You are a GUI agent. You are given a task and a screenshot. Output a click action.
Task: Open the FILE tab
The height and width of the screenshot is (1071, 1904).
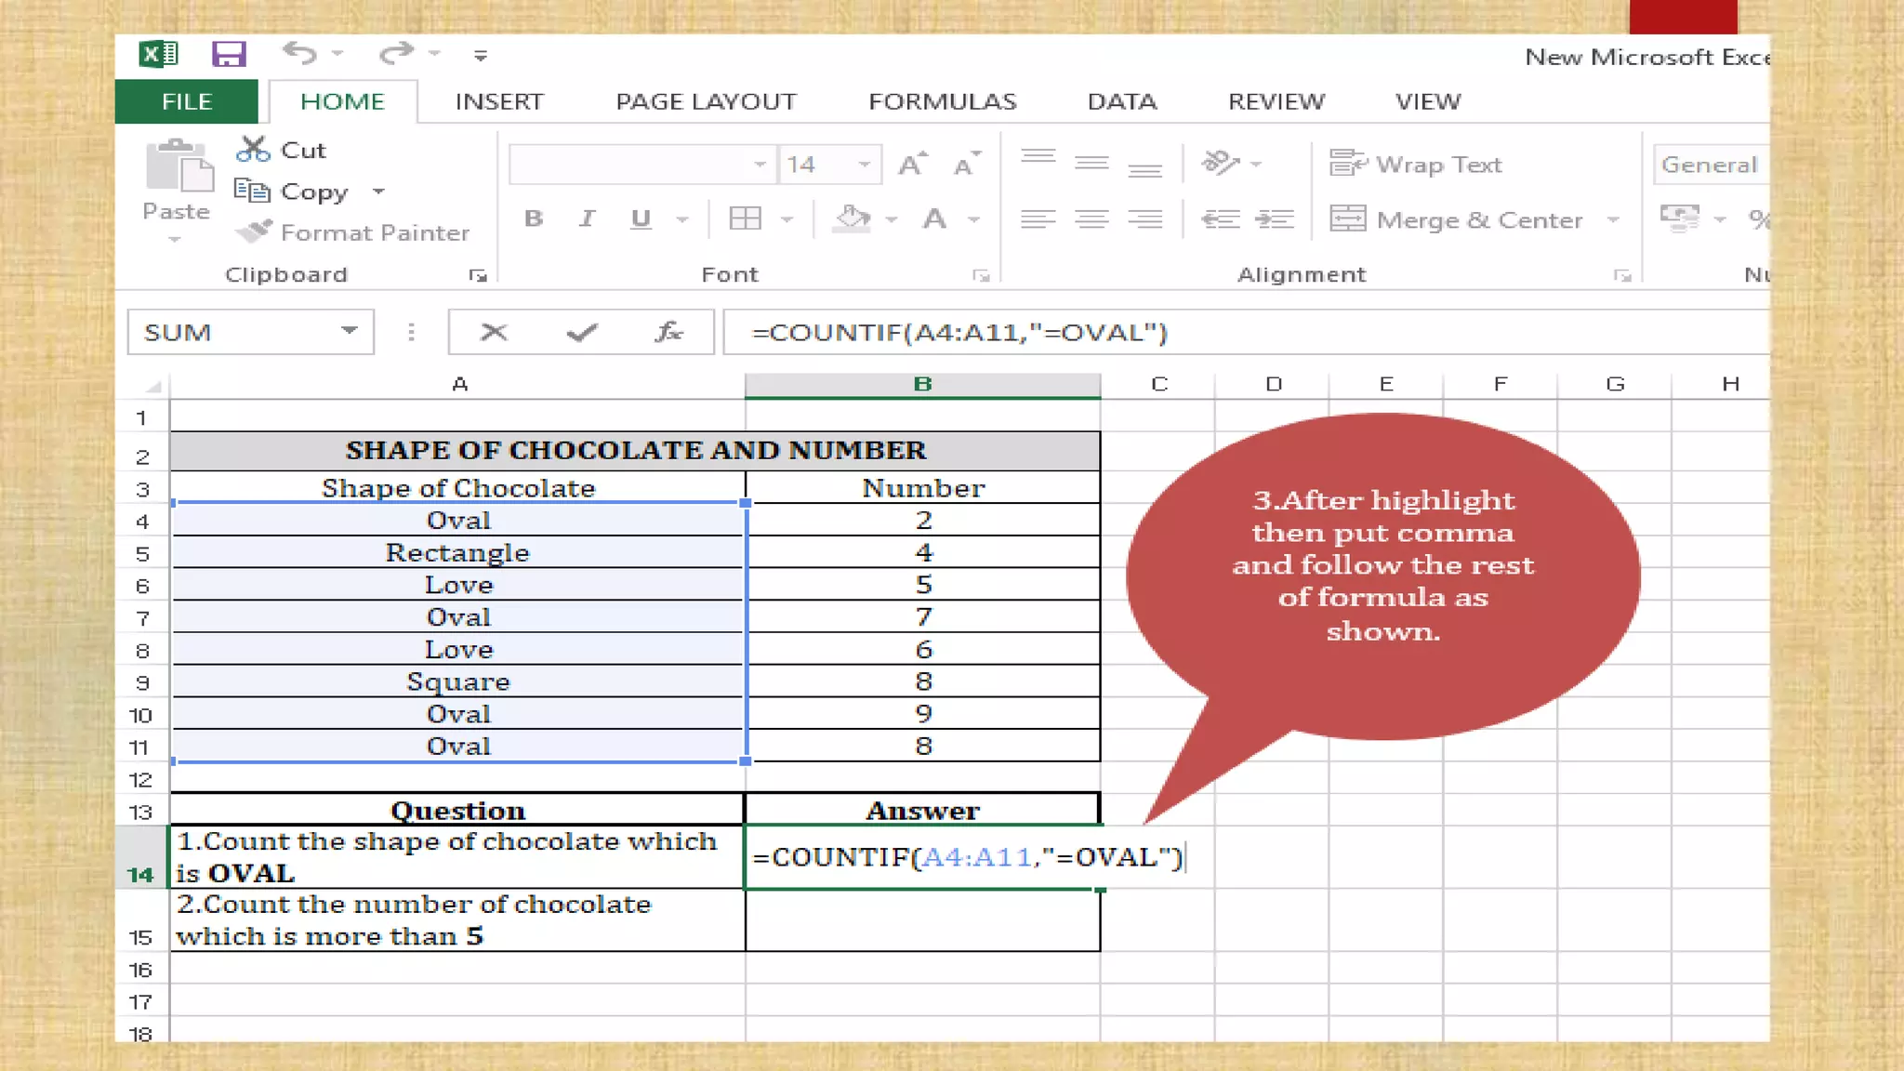click(x=187, y=101)
